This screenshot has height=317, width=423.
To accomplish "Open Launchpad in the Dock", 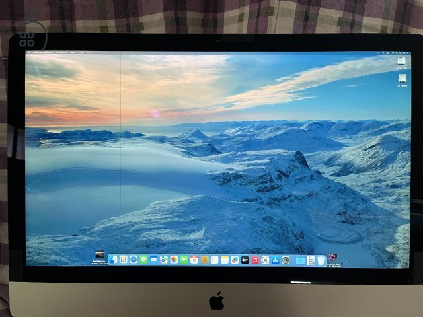I will pos(124,260).
